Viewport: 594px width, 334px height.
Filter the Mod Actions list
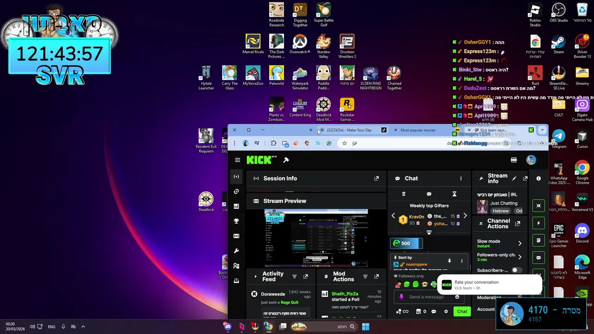[365, 276]
